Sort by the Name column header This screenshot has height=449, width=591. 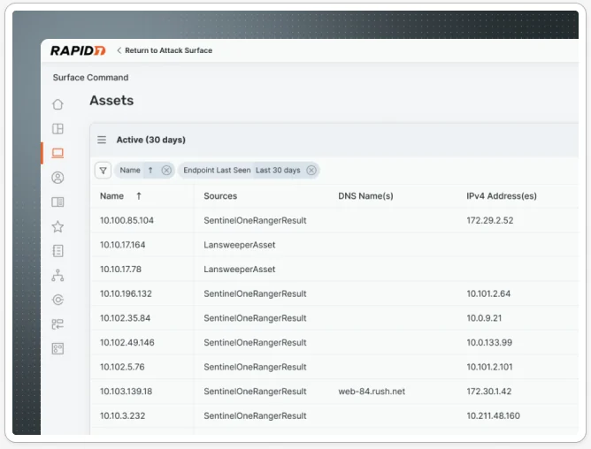click(x=111, y=196)
